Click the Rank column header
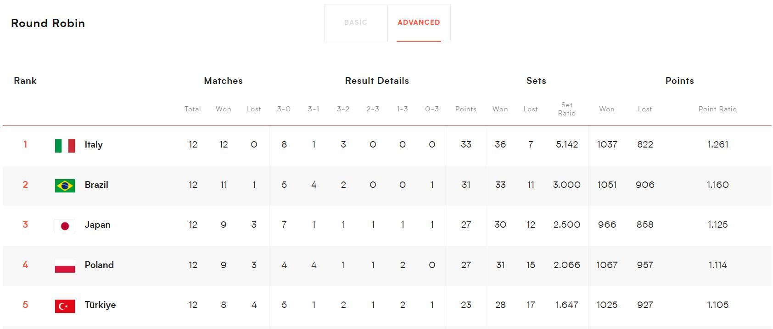This screenshot has height=329, width=773. click(x=25, y=81)
